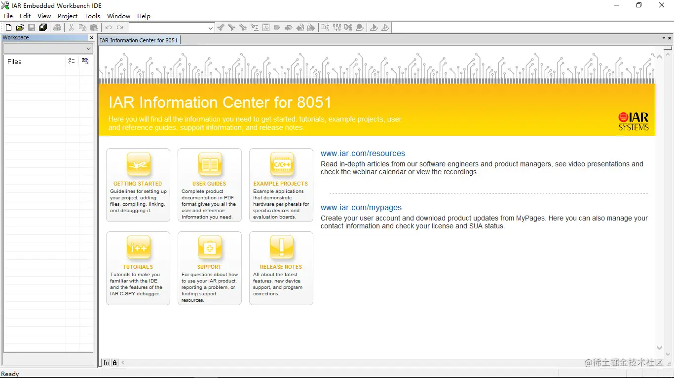Viewport: 674px width, 378px height.
Task: Click the Paste clipboard icon
Action: tap(94, 28)
